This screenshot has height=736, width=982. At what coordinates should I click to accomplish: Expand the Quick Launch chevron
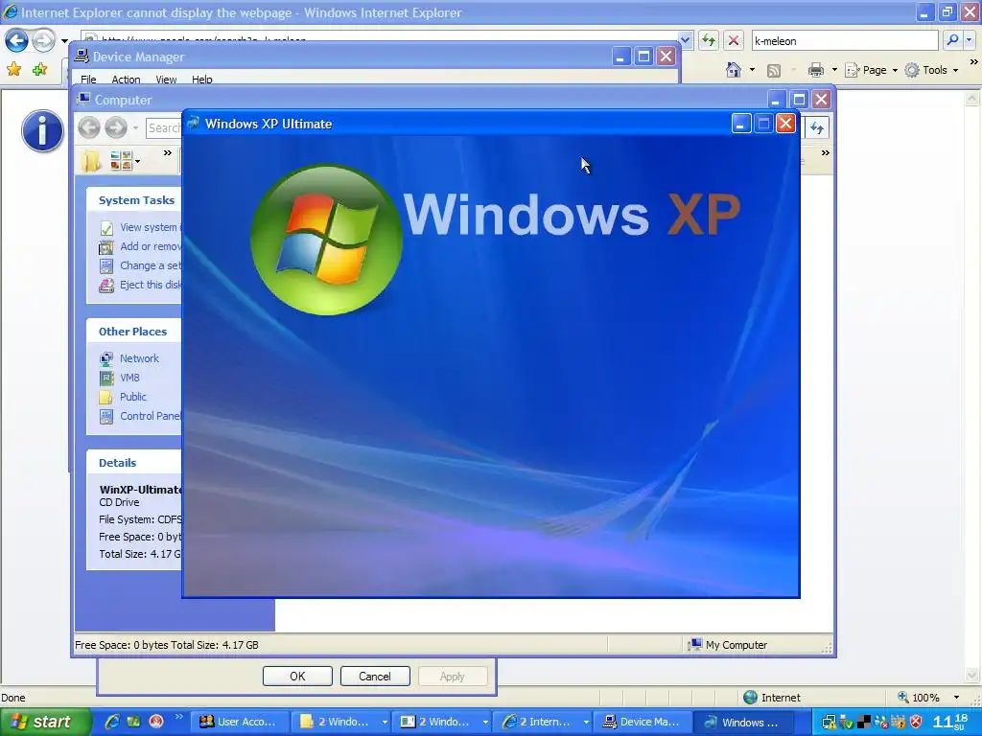pyautogui.click(x=178, y=717)
